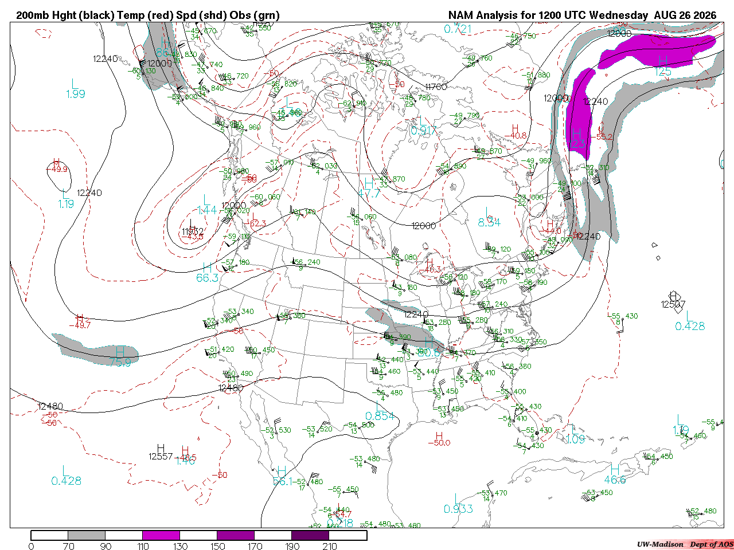Click the L 8.34 marker near Quebec
The height and width of the screenshot is (550, 734).
[489, 217]
